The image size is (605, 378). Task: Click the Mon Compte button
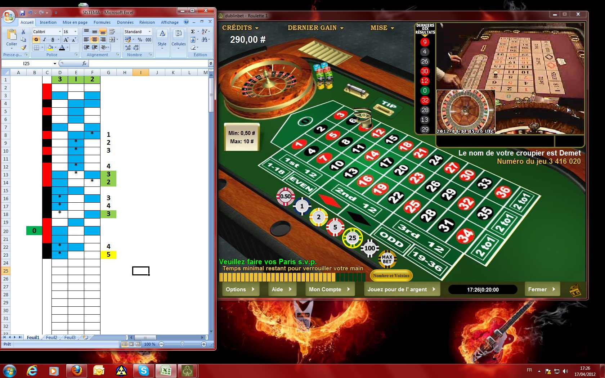tap(329, 289)
